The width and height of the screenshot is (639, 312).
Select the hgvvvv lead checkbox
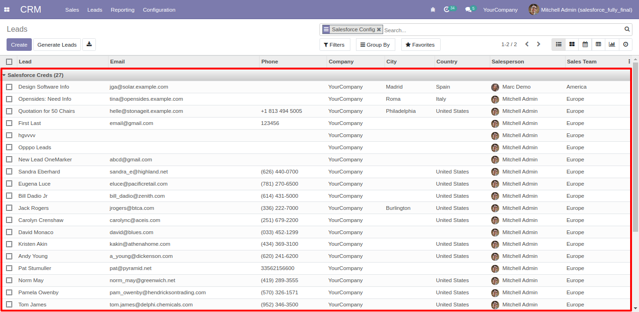pos(9,135)
